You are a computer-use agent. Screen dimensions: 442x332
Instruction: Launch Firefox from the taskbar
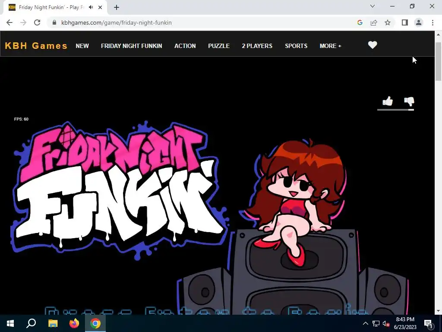[x=74, y=323]
